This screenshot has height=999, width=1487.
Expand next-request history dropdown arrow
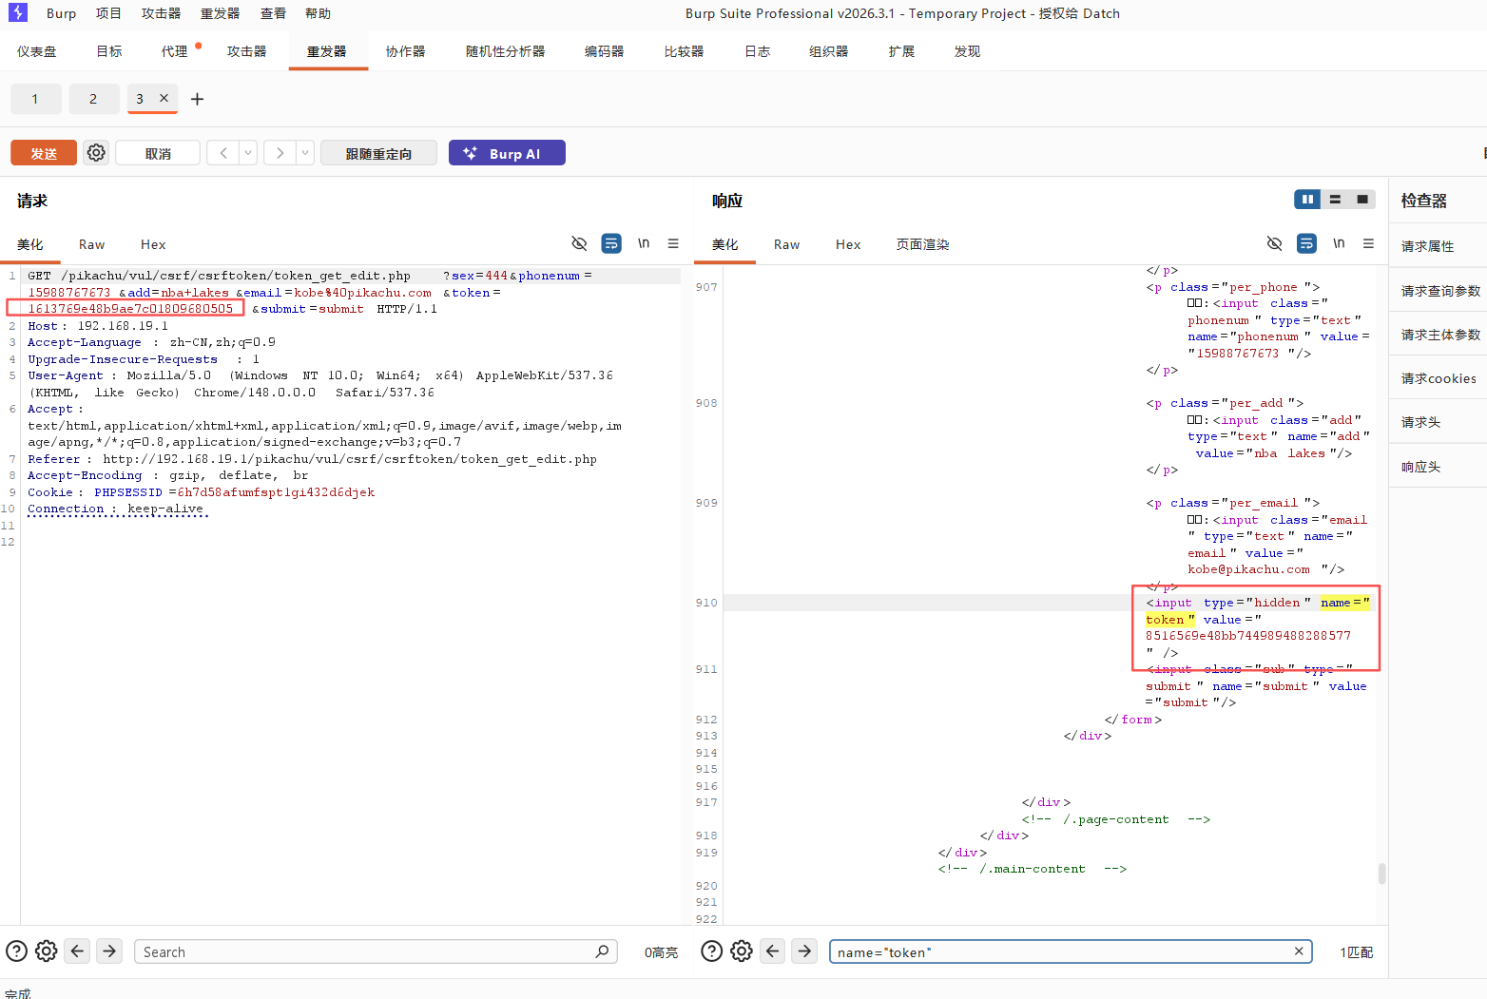point(305,153)
